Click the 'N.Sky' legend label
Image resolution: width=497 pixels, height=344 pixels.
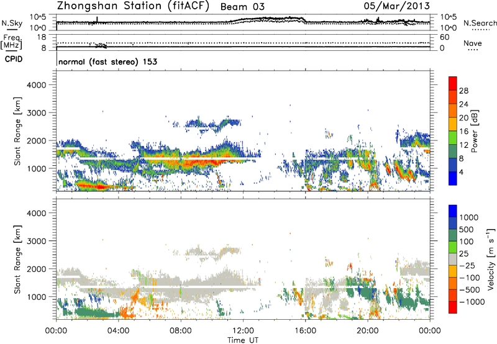click(12, 23)
